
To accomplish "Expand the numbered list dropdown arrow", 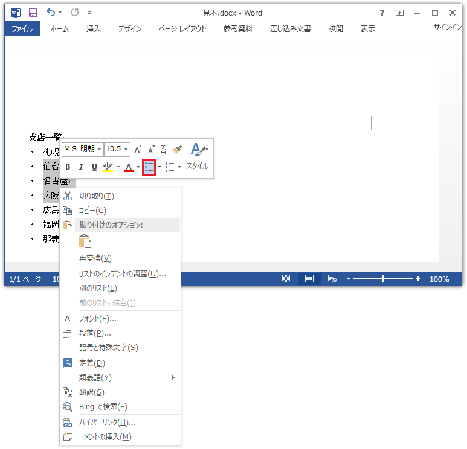I will (x=179, y=167).
